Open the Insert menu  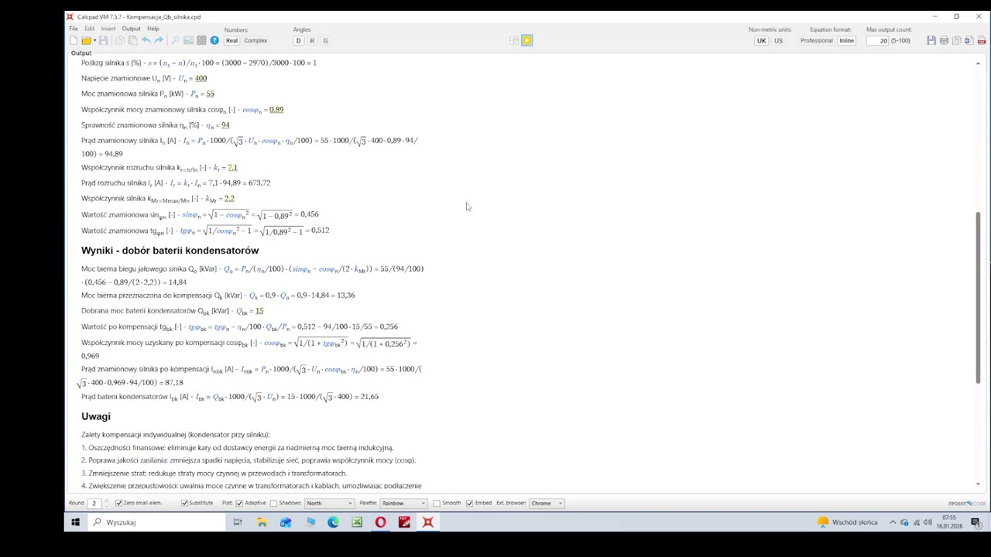coord(108,29)
